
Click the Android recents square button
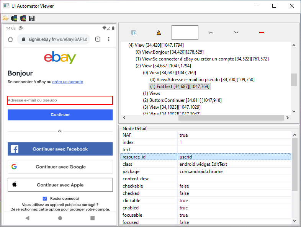pos(93,218)
